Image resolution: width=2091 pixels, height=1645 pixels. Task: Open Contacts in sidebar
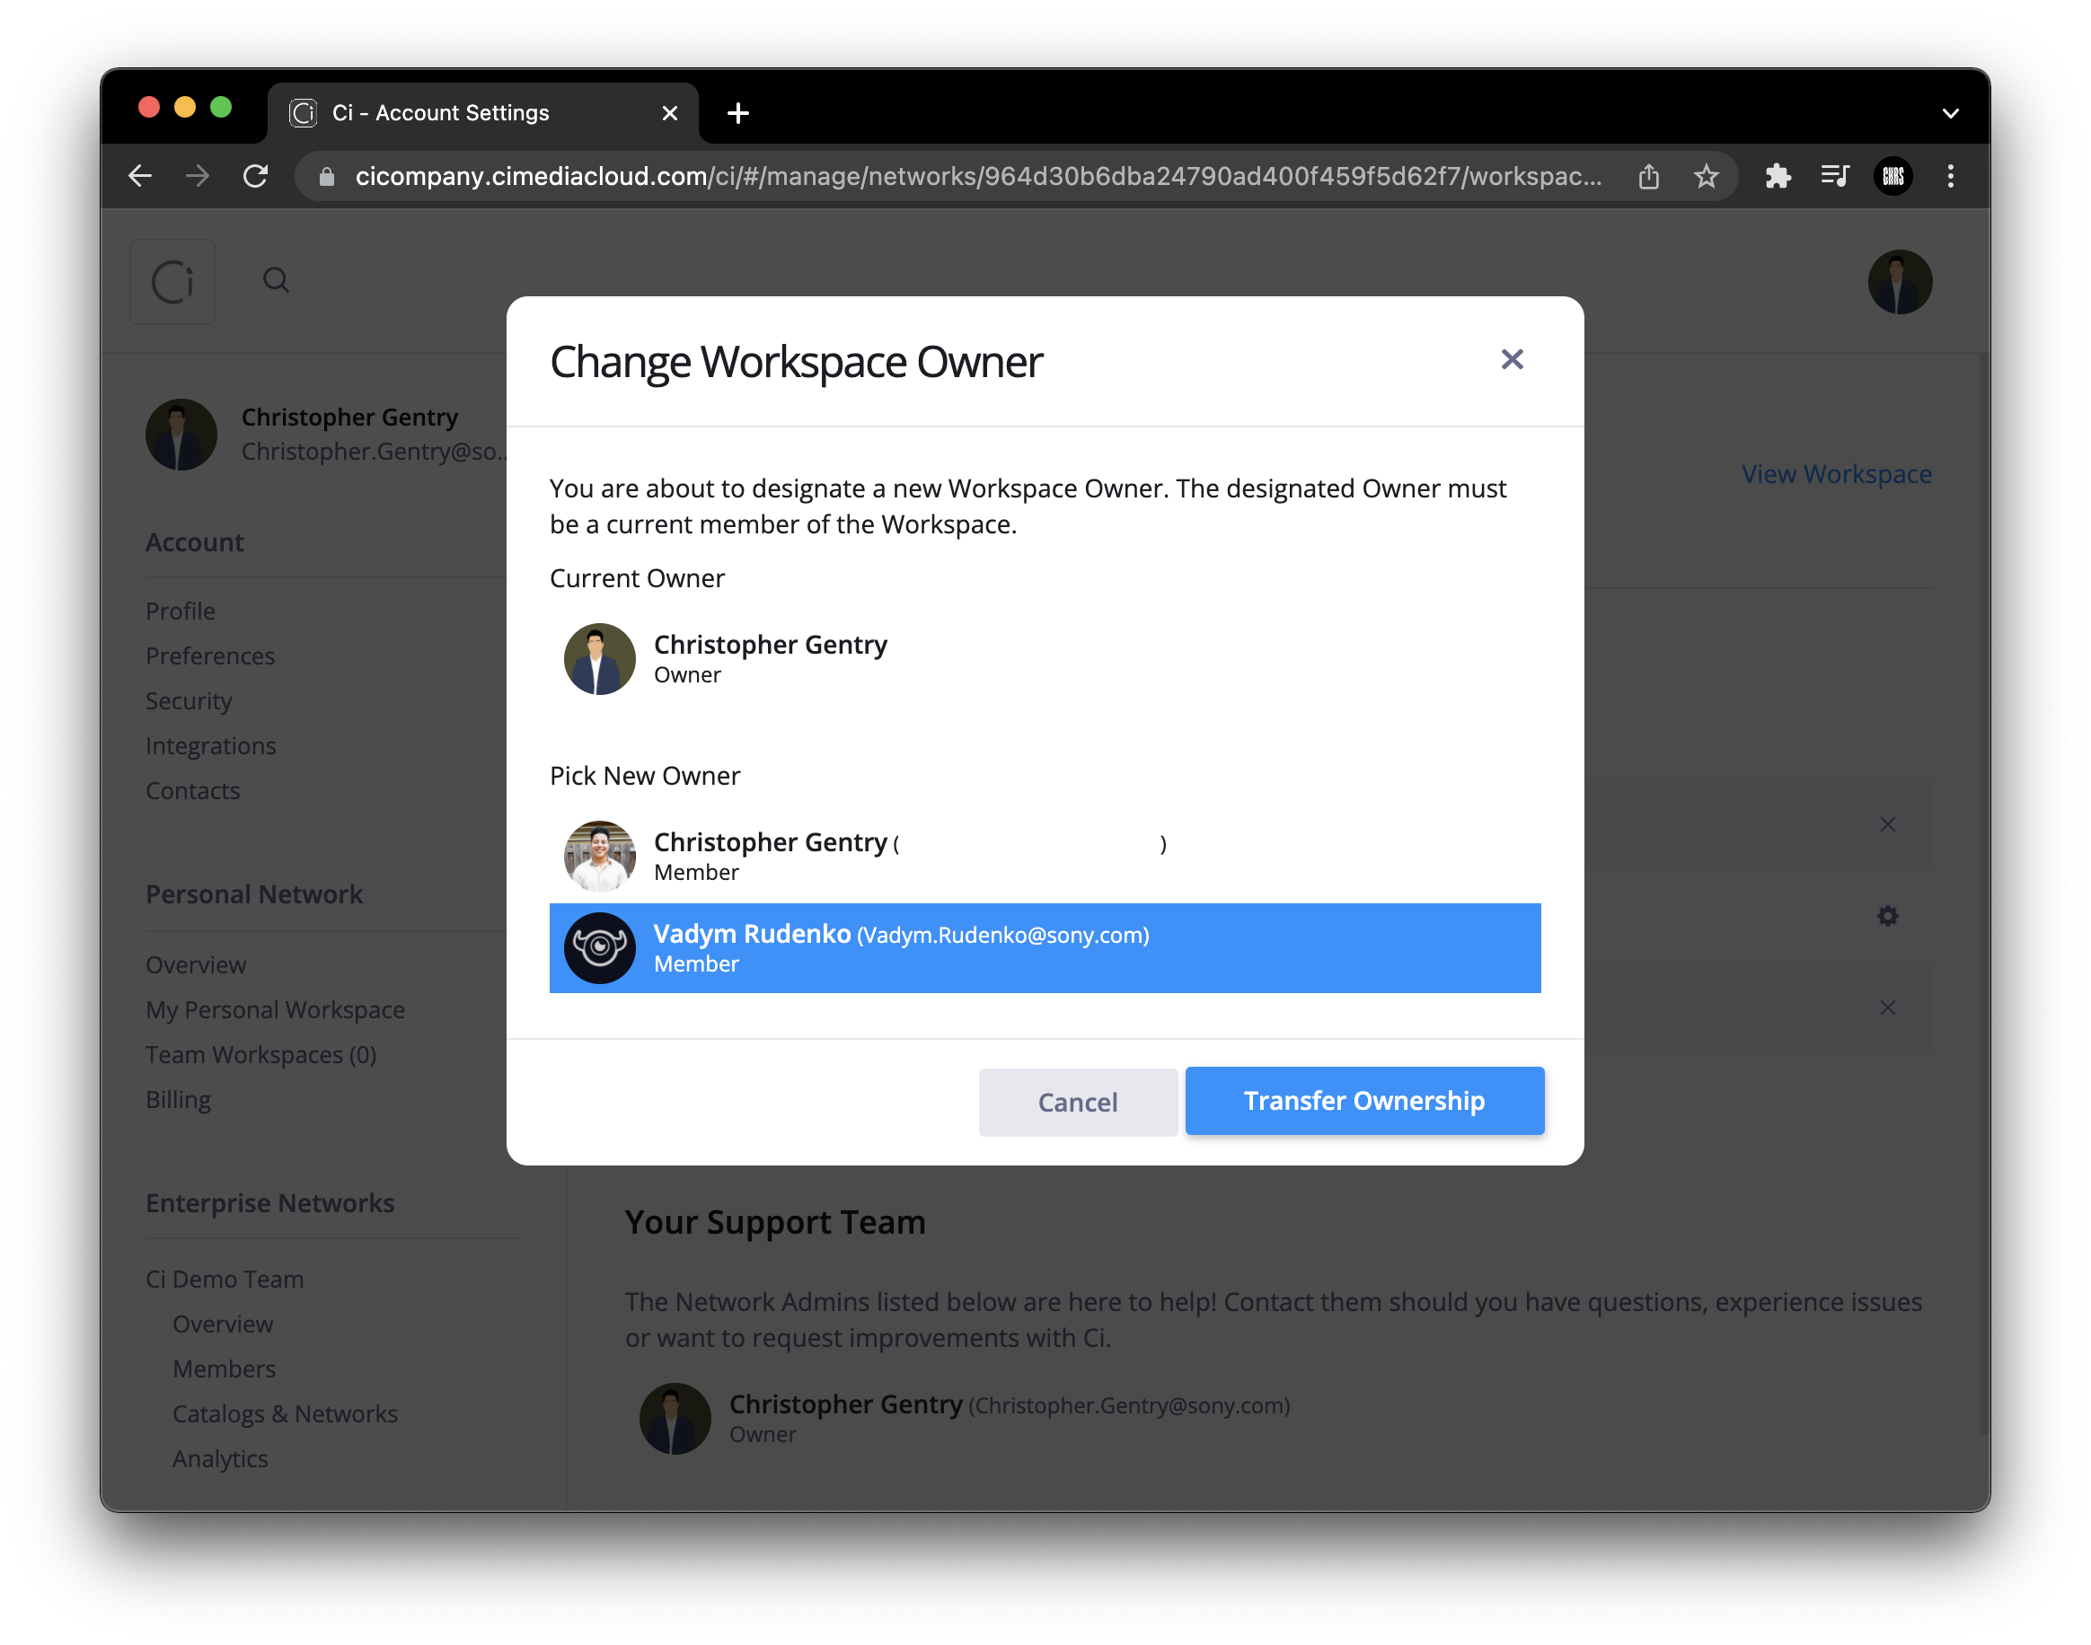point(192,791)
